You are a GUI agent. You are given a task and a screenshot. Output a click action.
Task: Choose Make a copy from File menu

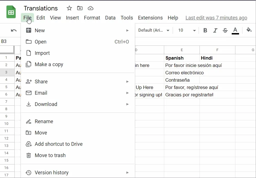pos(49,64)
